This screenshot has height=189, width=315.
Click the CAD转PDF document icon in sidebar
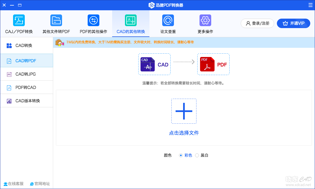coord(9,61)
